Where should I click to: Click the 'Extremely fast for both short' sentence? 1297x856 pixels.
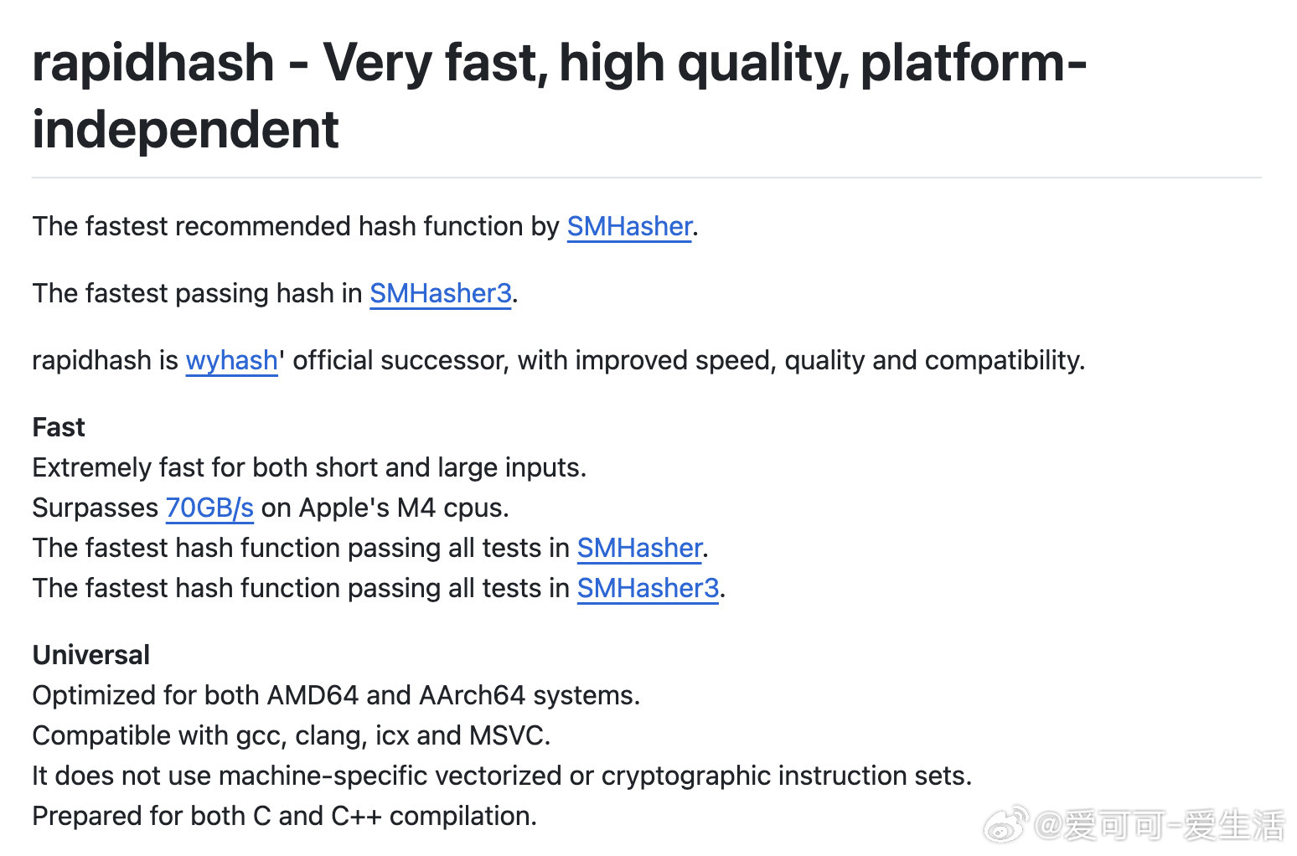pyautogui.click(x=309, y=467)
